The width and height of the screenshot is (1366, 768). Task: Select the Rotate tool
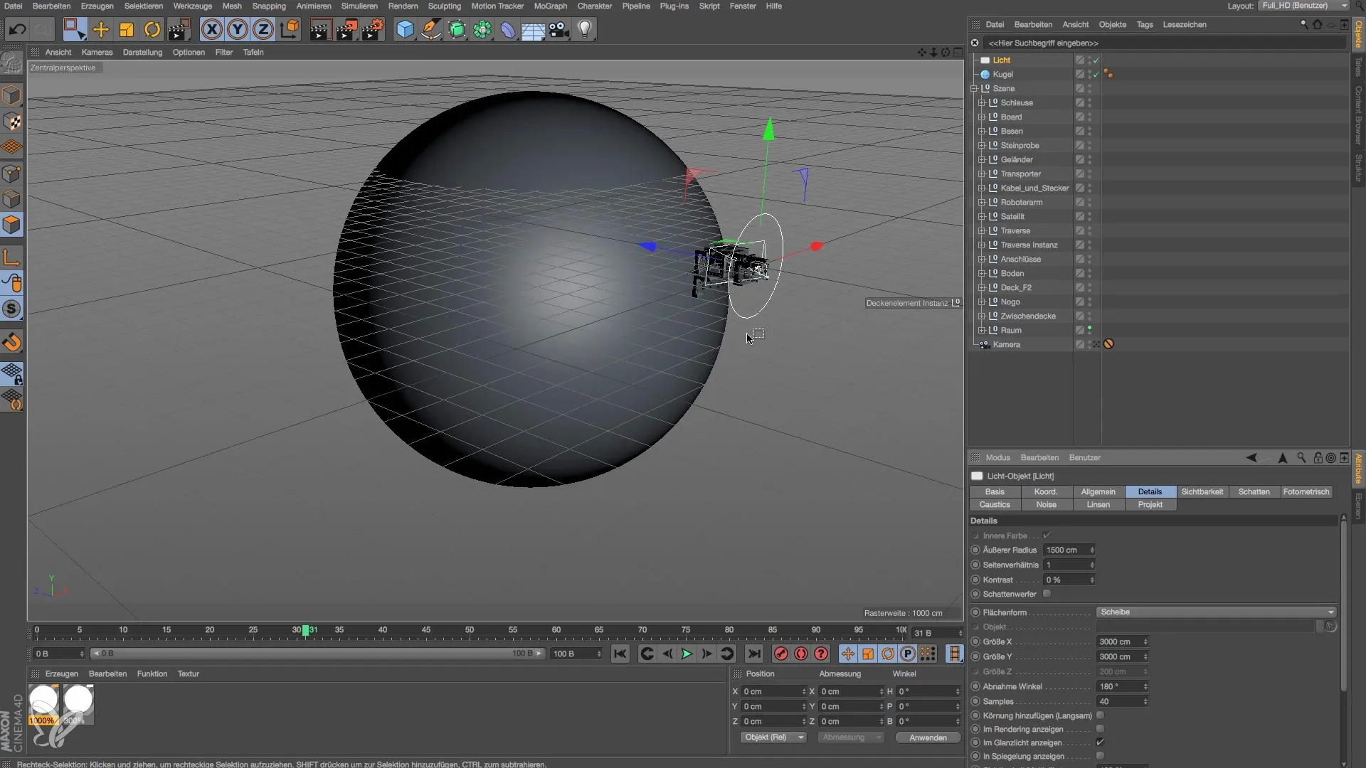tap(152, 29)
